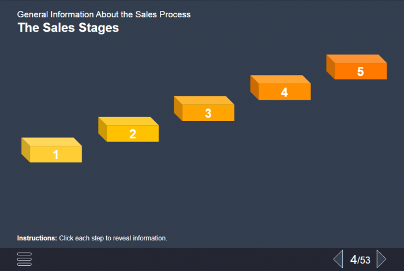Select the step 3 block
Viewport: 404px width, 271px height.
pyautogui.click(x=204, y=110)
